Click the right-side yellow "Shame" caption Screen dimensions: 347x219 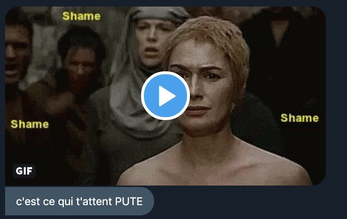300,118
